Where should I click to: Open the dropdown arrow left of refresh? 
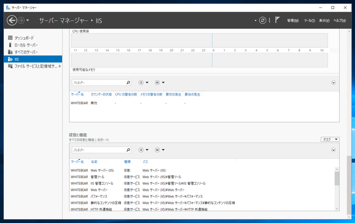click(x=256, y=21)
